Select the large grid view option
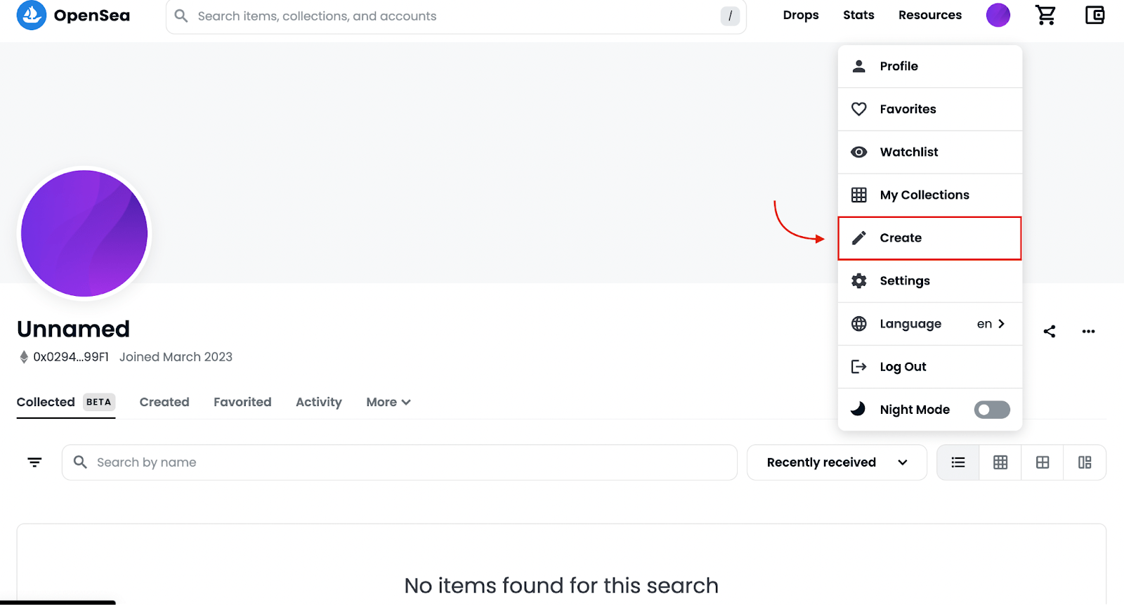This screenshot has width=1124, height=605. [1043, 462]
